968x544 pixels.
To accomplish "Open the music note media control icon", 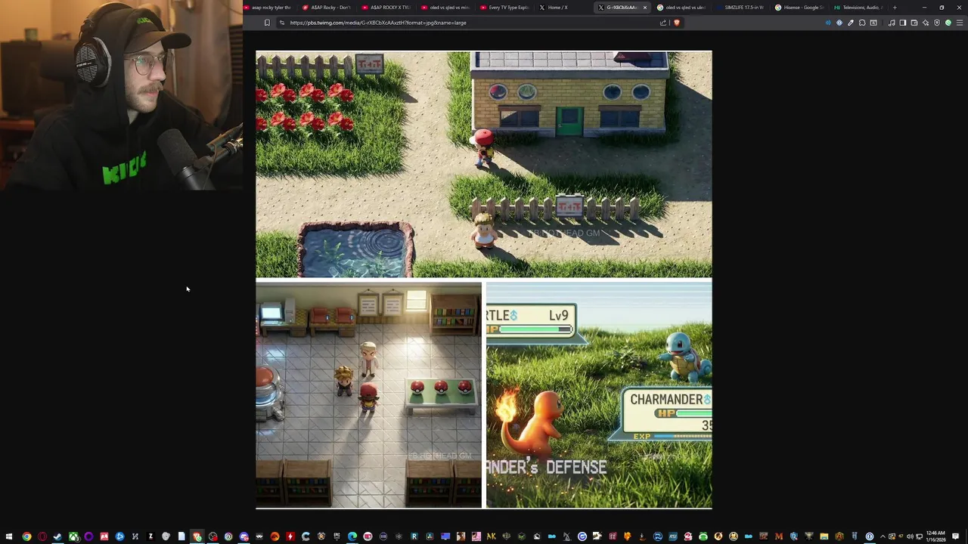I will (892, 23).
